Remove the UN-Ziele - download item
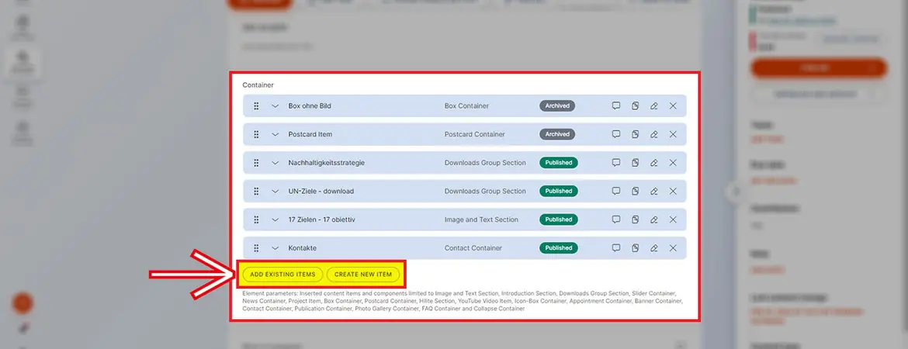The height and width of the screenshot is (349, 908). [673, 192]
